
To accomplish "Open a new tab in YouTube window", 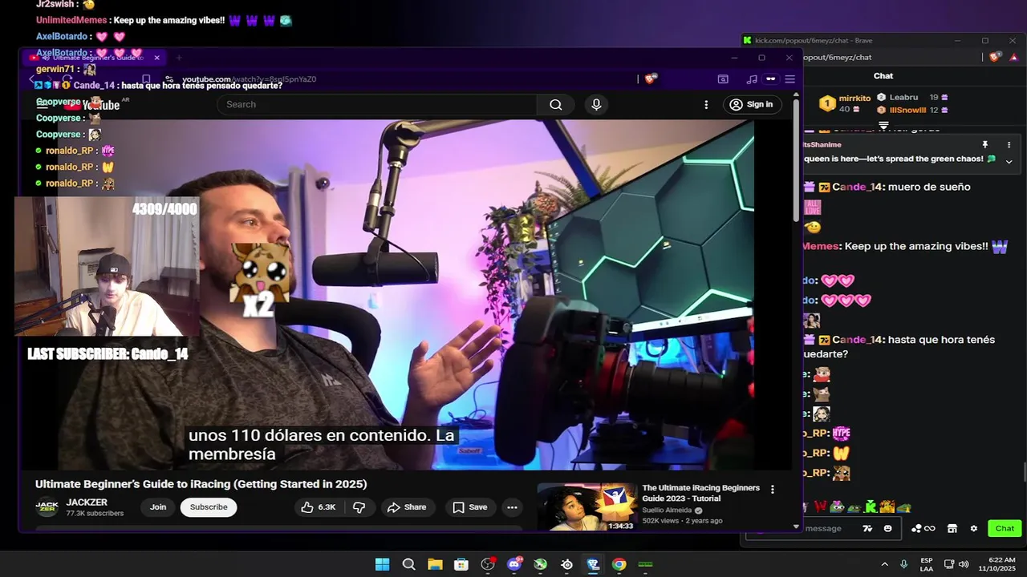I will pyautogui.click(x=179, y=58).
